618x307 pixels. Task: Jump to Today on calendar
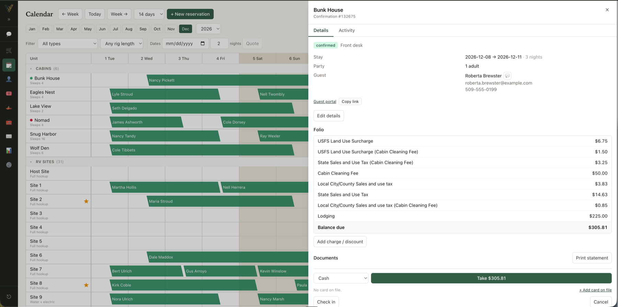pos(95,14)
